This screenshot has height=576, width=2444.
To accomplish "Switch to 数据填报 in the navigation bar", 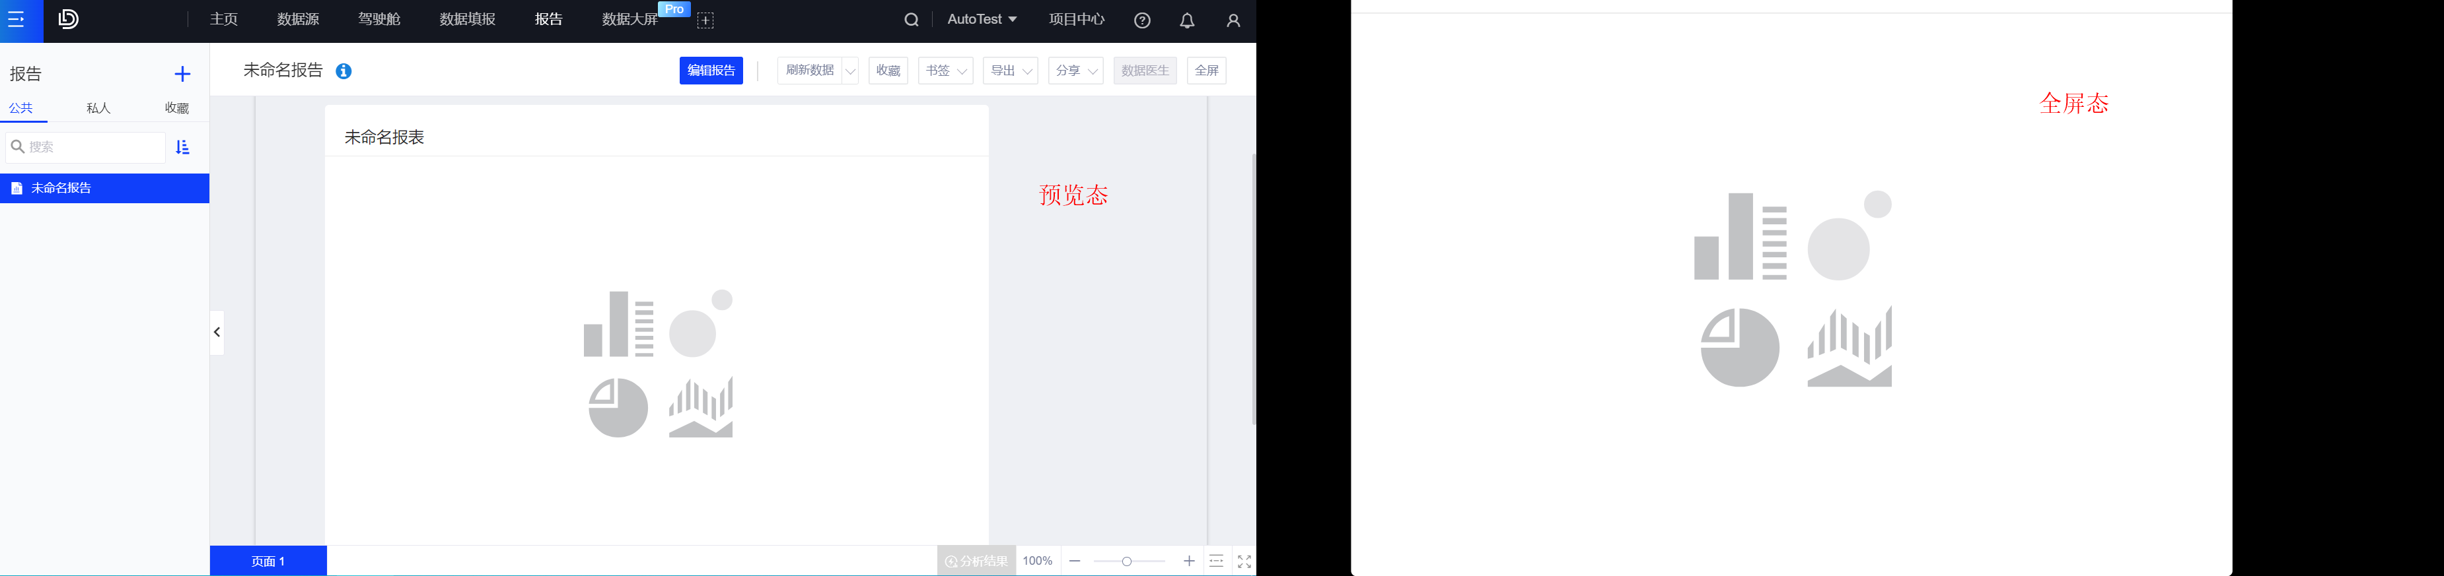I will (468, 20).
